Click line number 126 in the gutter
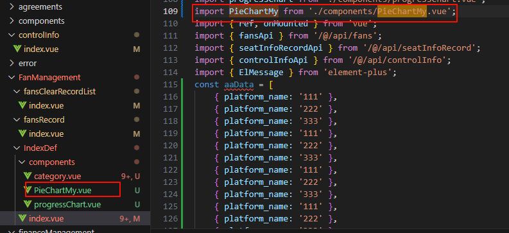 click(171, 218)
